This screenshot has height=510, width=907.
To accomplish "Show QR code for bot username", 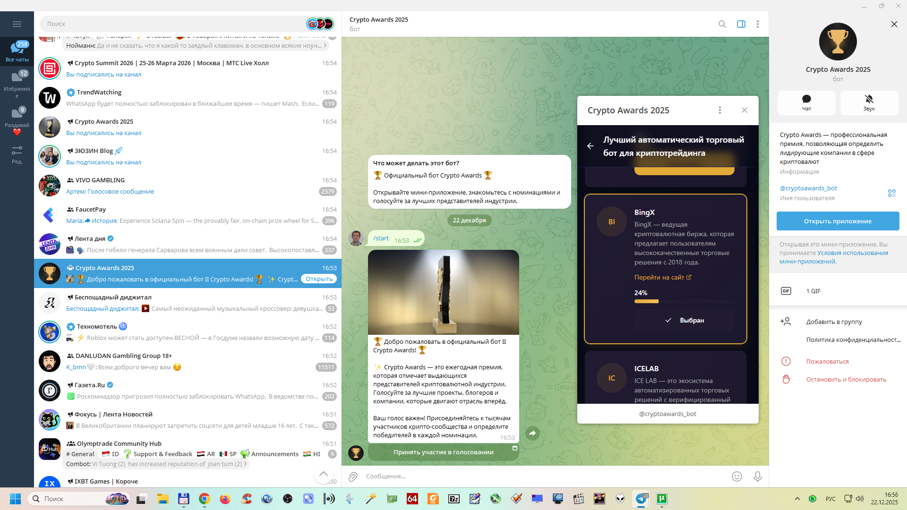I will 891,193.
